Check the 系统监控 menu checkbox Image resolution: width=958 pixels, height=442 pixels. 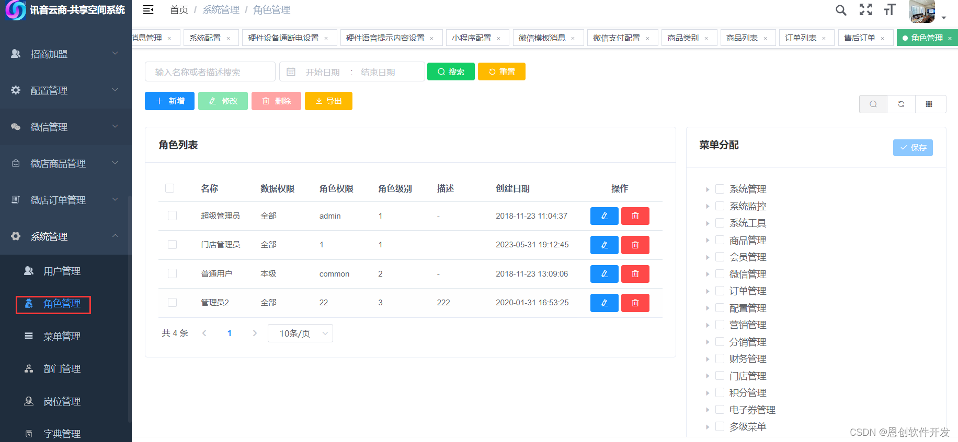coord(720,206)
